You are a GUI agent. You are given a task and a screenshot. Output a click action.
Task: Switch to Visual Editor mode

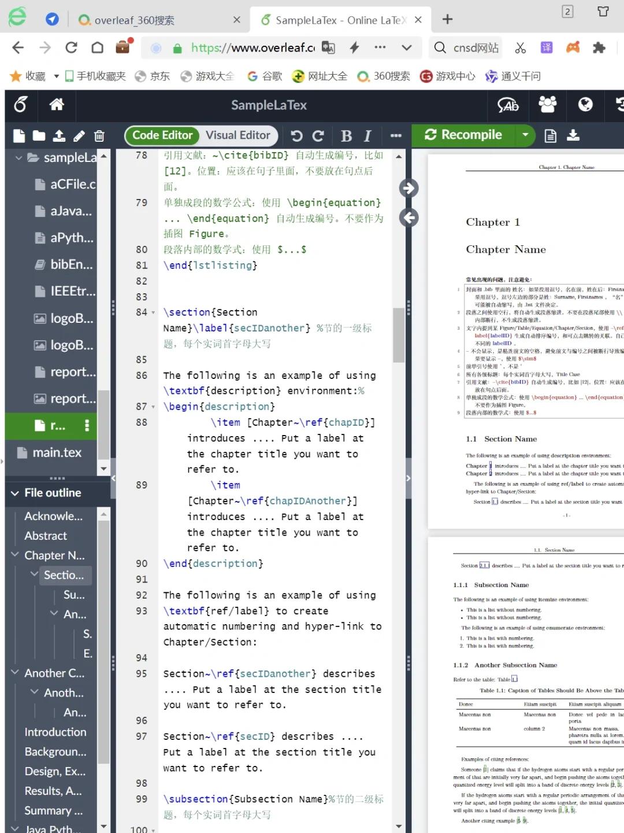point(238,135)
